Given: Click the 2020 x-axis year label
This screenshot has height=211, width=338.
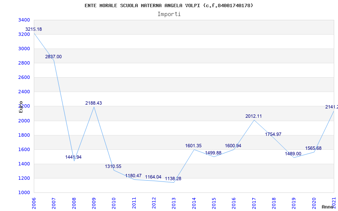Looking at the screenshot, I should click(x=314, y=203).
